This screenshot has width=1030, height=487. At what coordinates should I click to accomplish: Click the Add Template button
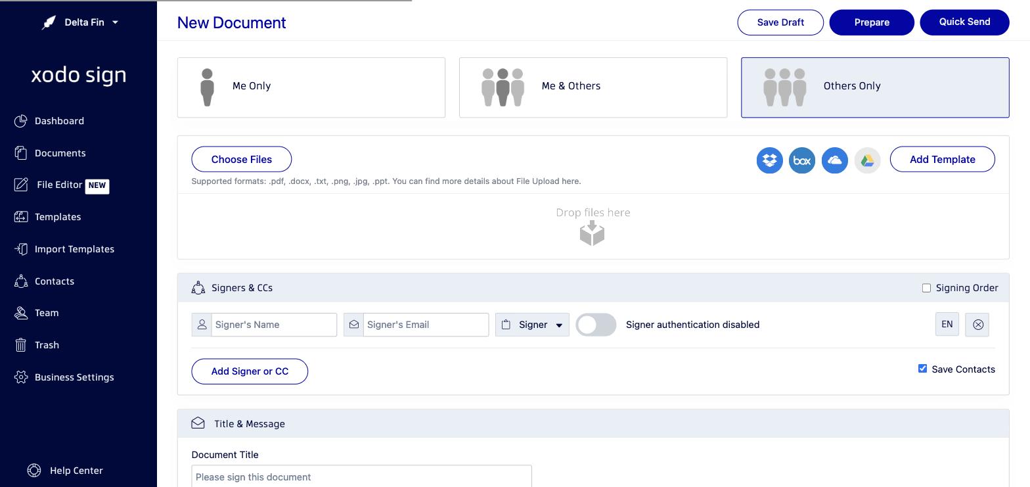point(943,159)
